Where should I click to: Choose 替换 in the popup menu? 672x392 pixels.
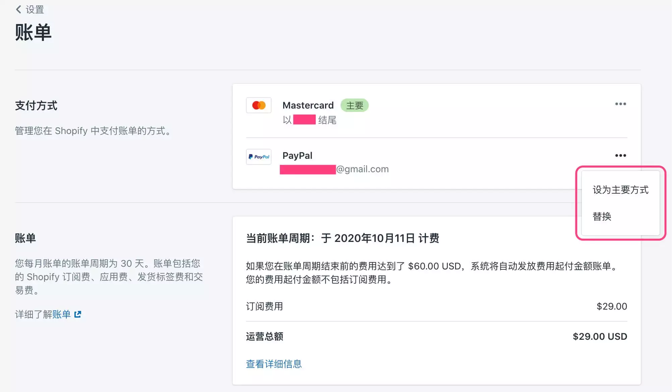[602, 216]
